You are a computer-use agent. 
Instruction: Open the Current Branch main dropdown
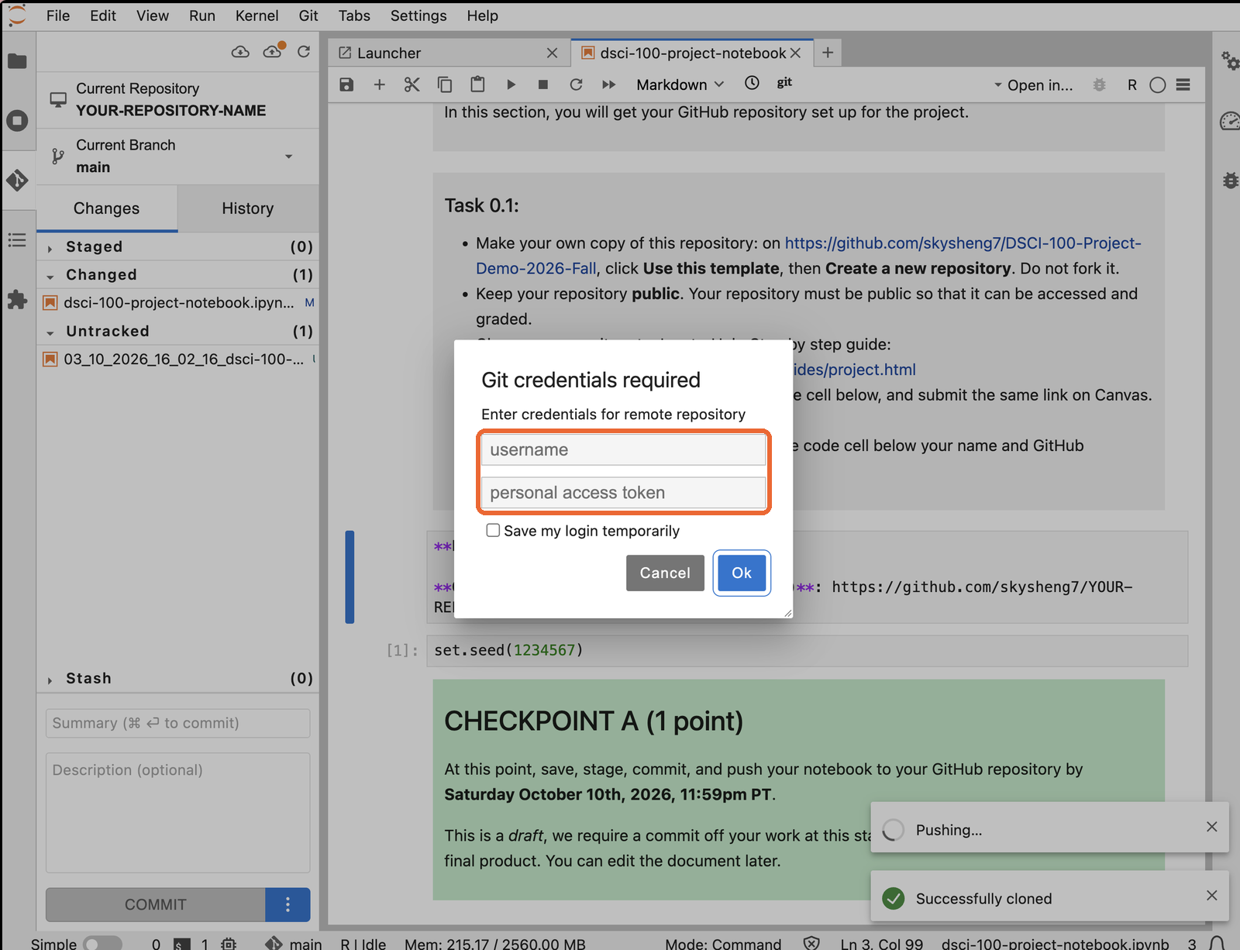pyautogui.click(x=177, y=157)
